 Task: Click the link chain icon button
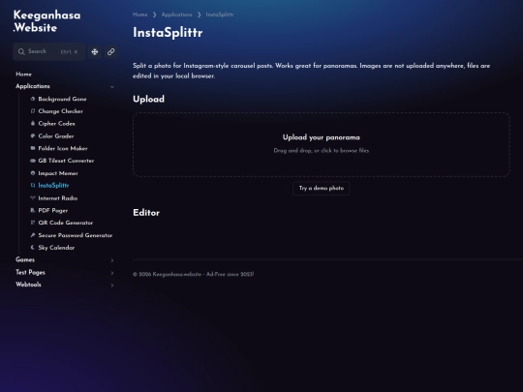111,51
